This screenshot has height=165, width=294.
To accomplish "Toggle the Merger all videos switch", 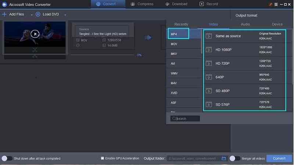I will pos(235,158).
